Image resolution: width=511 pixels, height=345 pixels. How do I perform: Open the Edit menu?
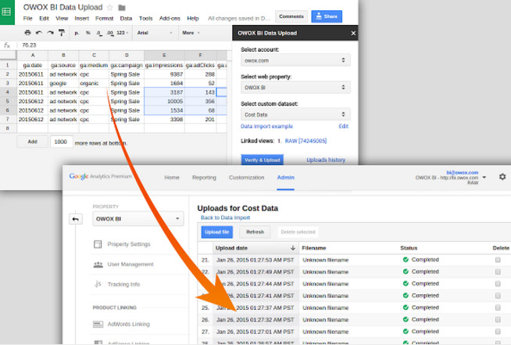pos(44,18)
